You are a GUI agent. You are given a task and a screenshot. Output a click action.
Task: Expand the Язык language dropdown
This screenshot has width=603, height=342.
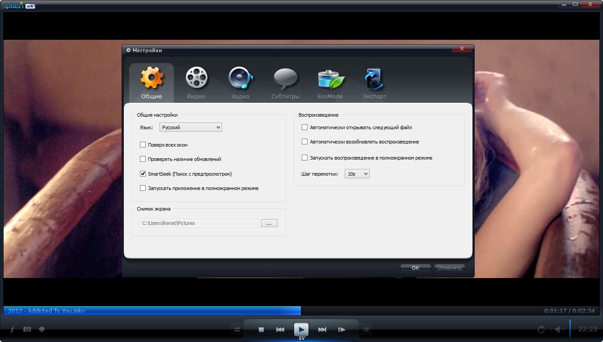tap(191, 127)
